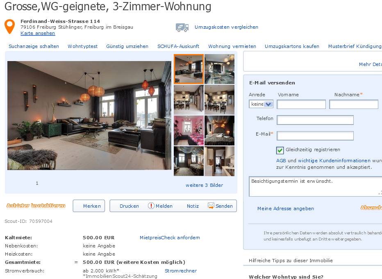Click the Karte ansehen link
This screenshot has height=279, width=382.
pyautogui.click(x=38, y=33)
